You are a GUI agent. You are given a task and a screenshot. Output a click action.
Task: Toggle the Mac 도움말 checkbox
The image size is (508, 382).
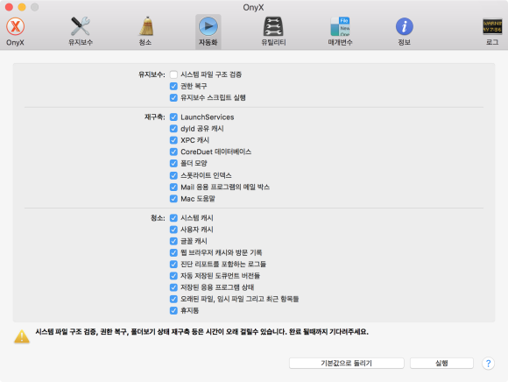pyautogui.click(x=173, y=199)
